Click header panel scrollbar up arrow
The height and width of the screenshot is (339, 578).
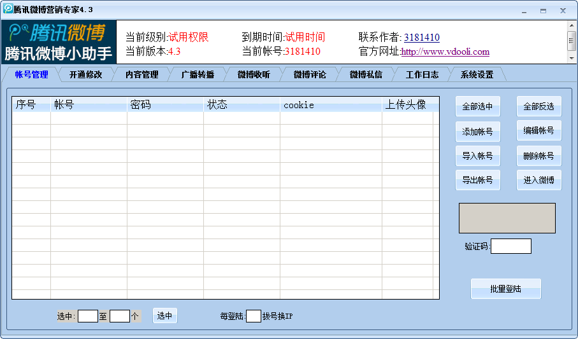[x=572, y=26]
